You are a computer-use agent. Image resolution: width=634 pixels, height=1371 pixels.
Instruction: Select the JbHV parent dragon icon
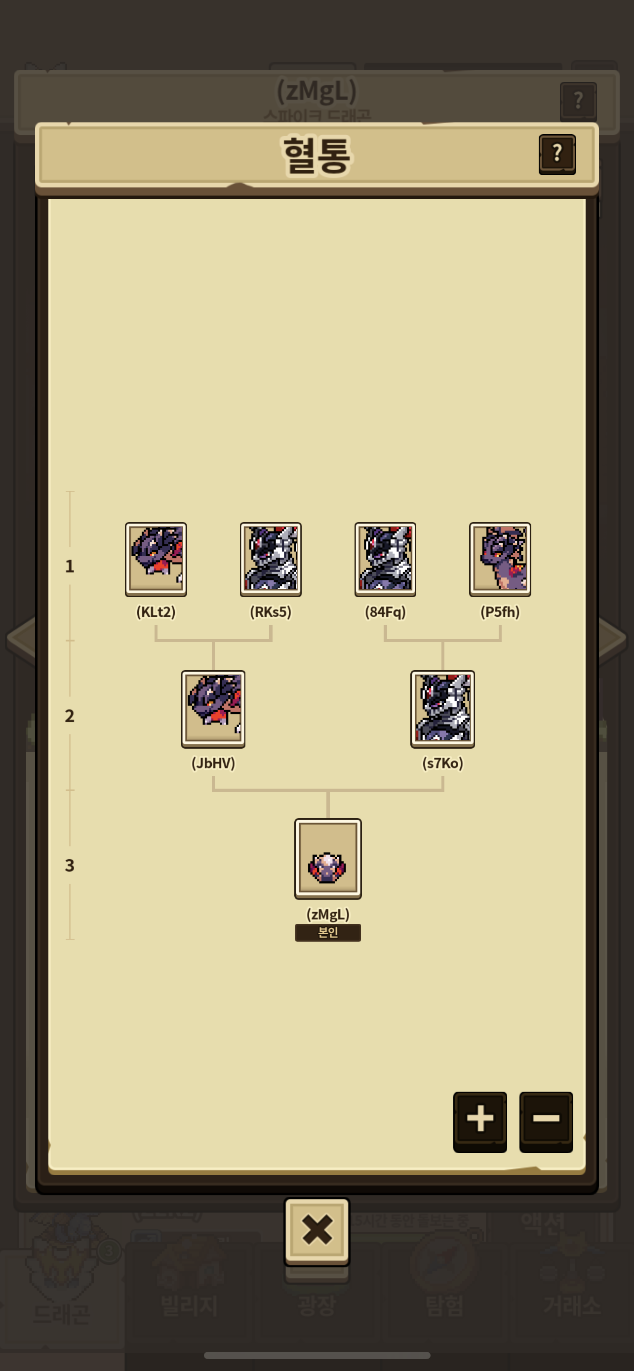click(213, 709)
